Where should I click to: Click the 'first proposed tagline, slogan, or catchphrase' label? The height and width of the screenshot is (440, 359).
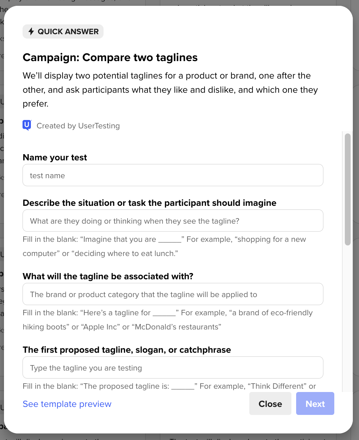click(x=127, y=350)
